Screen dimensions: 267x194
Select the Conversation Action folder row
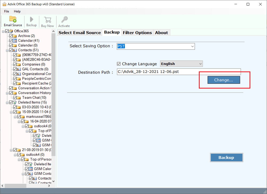pyautogui.click(x=35, y=88)
